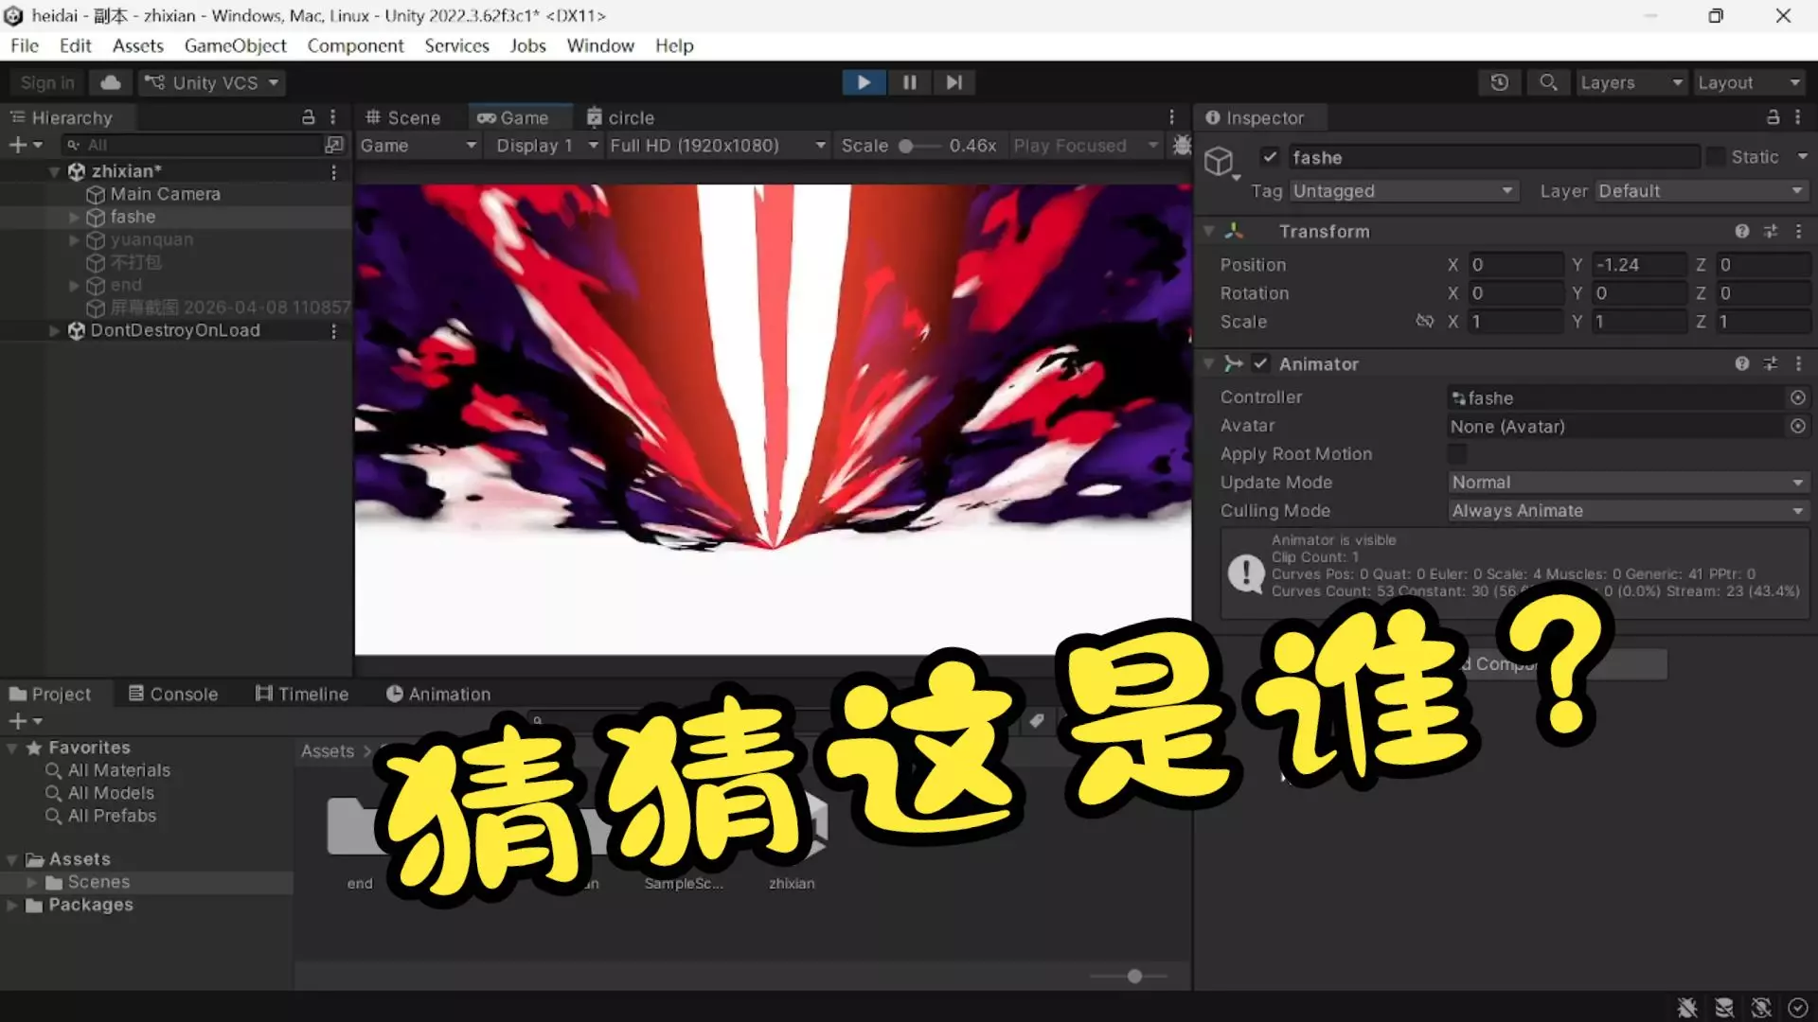This screenshot has height=1022, width=1818.
Task: Open the Layers dropdown
Action: click(x=1631, y=82)
